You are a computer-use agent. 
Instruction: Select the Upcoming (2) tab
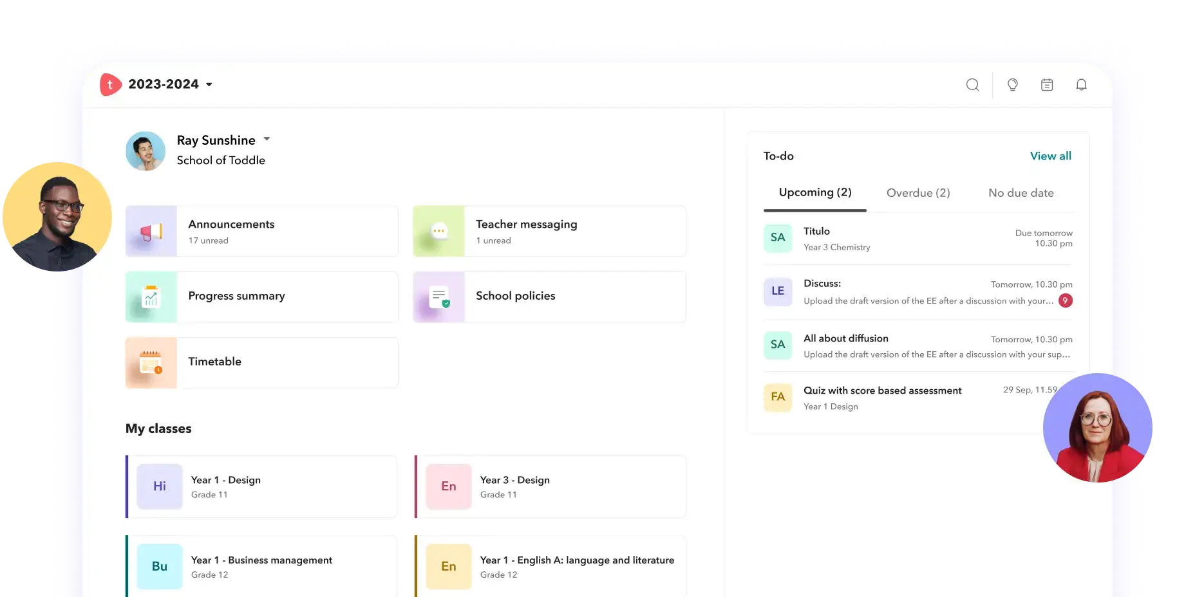tap(814, 193)
